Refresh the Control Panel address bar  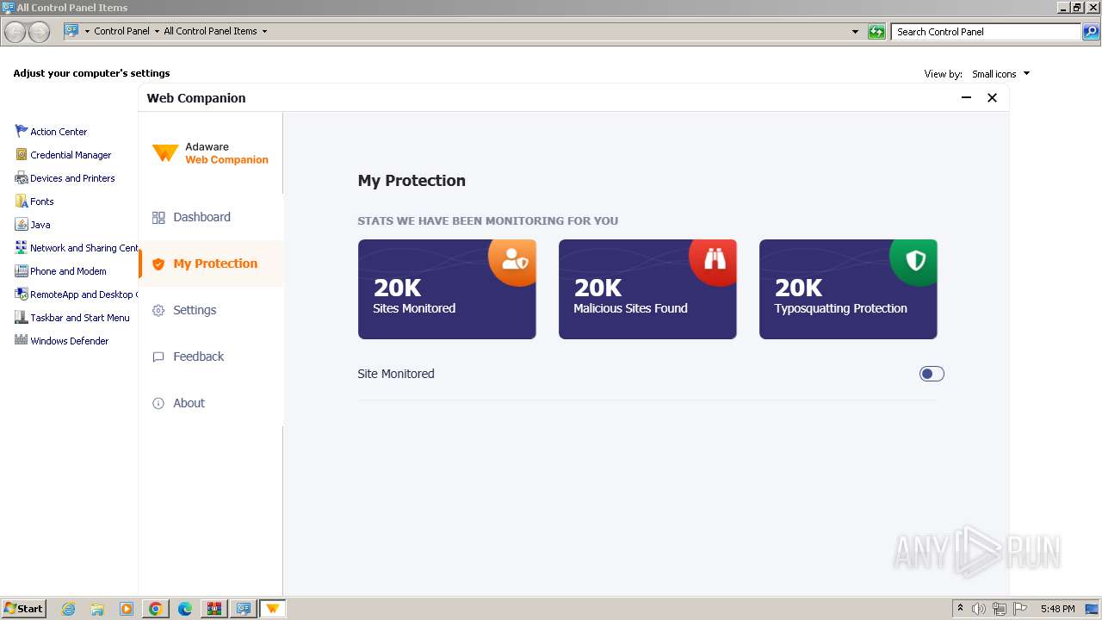[876, 32]
